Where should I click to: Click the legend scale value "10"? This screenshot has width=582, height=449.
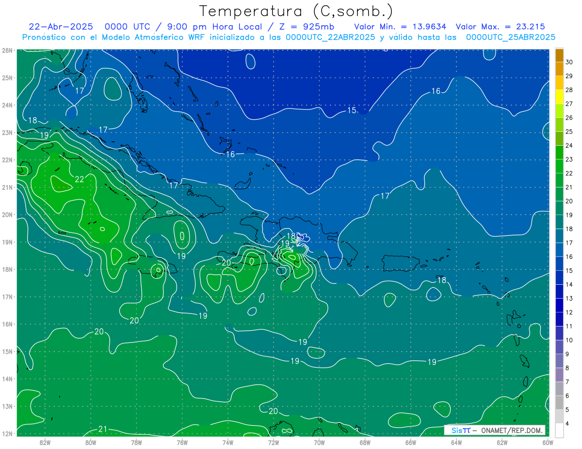coord(569,340)
